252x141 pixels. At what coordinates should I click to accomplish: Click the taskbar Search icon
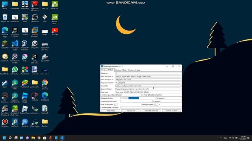pyautogui.click(x=10, y=138)
